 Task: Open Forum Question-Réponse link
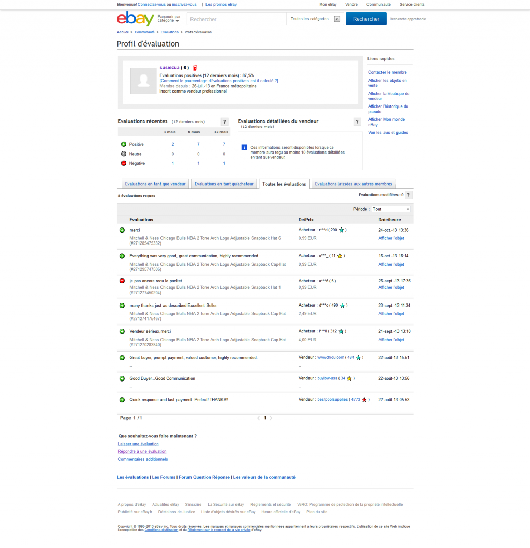tap(204, 477)
